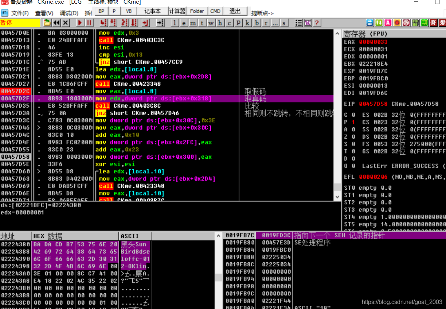Open help with red question mark
This screenshot has height=309, width=446.
317,23
